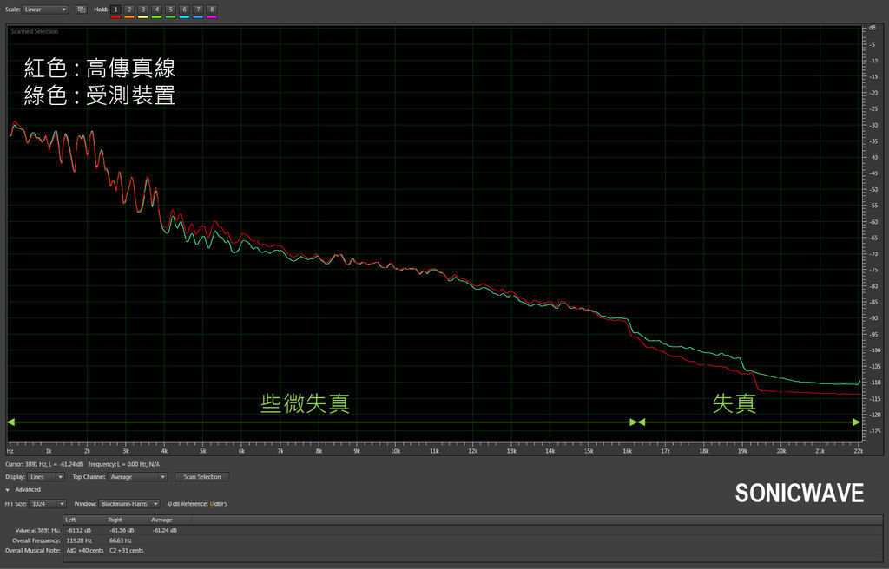
Task: Click the Left column header
Action: pos(70,520)
